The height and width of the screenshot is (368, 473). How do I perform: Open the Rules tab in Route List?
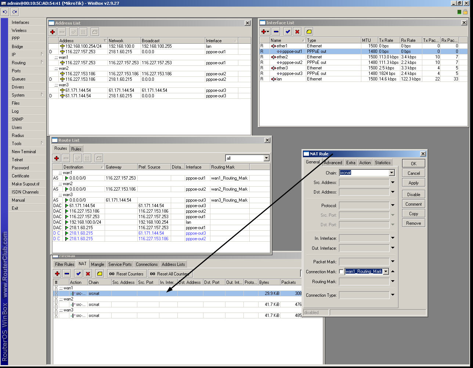pos(76,149)
